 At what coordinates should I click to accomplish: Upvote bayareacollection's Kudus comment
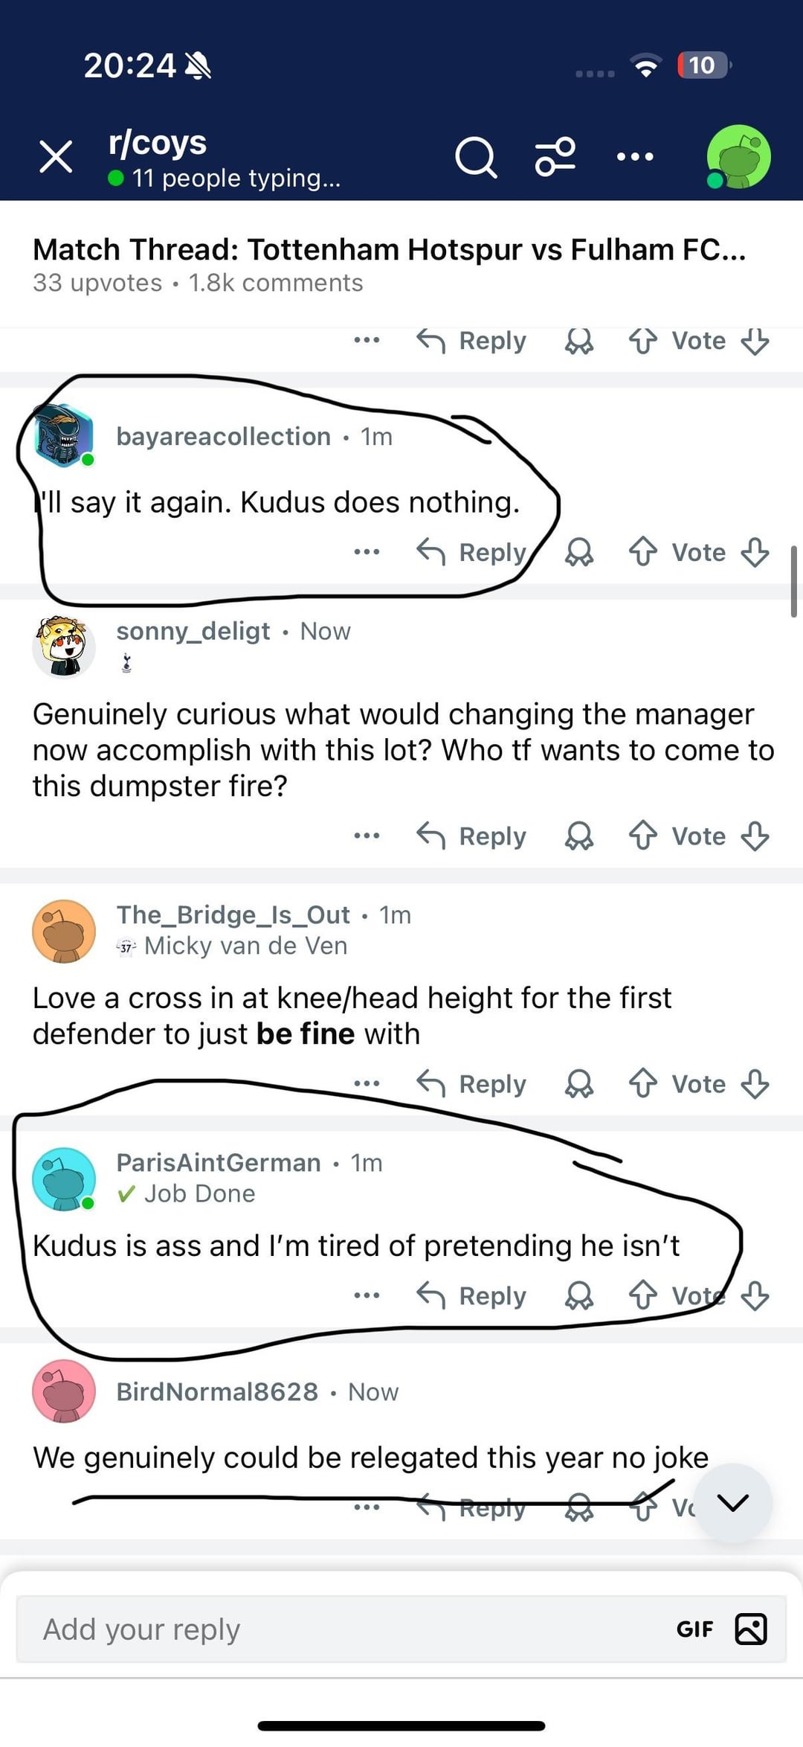643,552
